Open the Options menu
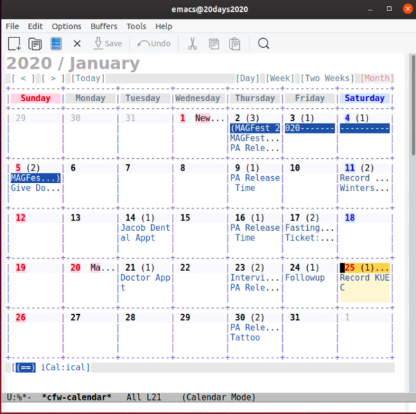Screen dimensions: 416x414 click(x=67, y=26)
